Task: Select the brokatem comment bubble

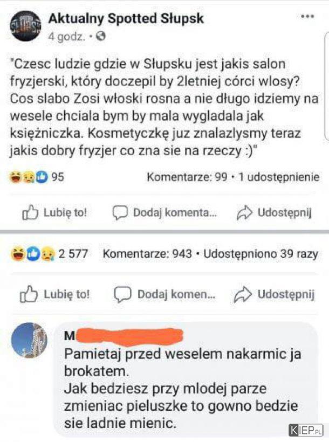Action: (186, 379)
